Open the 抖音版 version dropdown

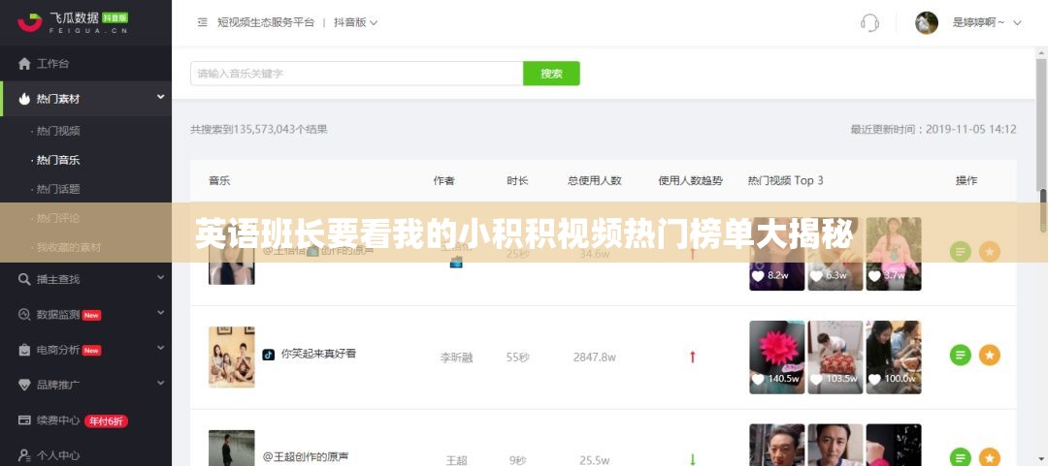click(355, 22)
